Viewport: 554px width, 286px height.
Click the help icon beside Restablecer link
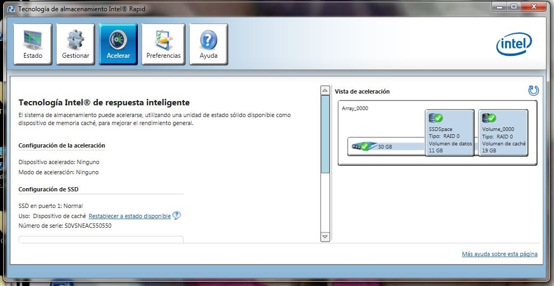(177, 215)
